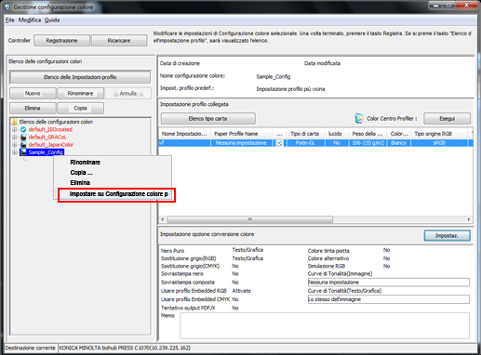Viewport: 481px width, 355px height.
Task: Click the Curve di Tonalità(Testo/Grafica) field
Action: (x=389, y=299)
